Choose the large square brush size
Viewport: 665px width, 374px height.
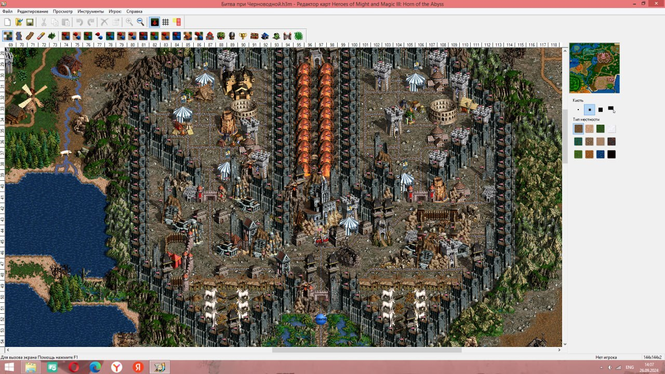(601, 110)
